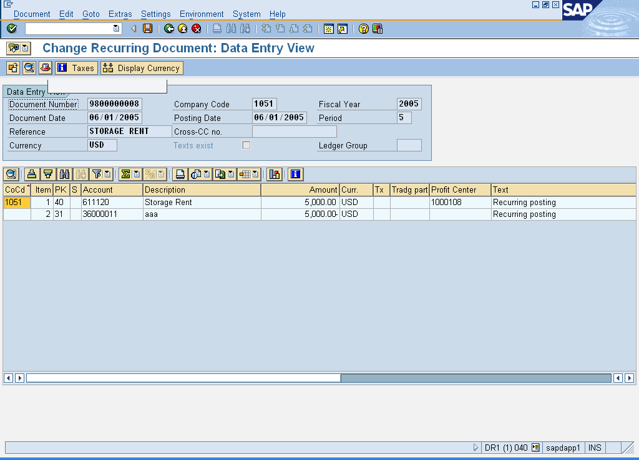The image size is (639, 460).
Task: Click the Document header hat icon
Action: [x=45, y=68]
